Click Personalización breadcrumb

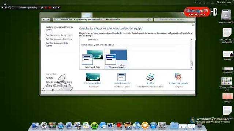tap(113, 19)
